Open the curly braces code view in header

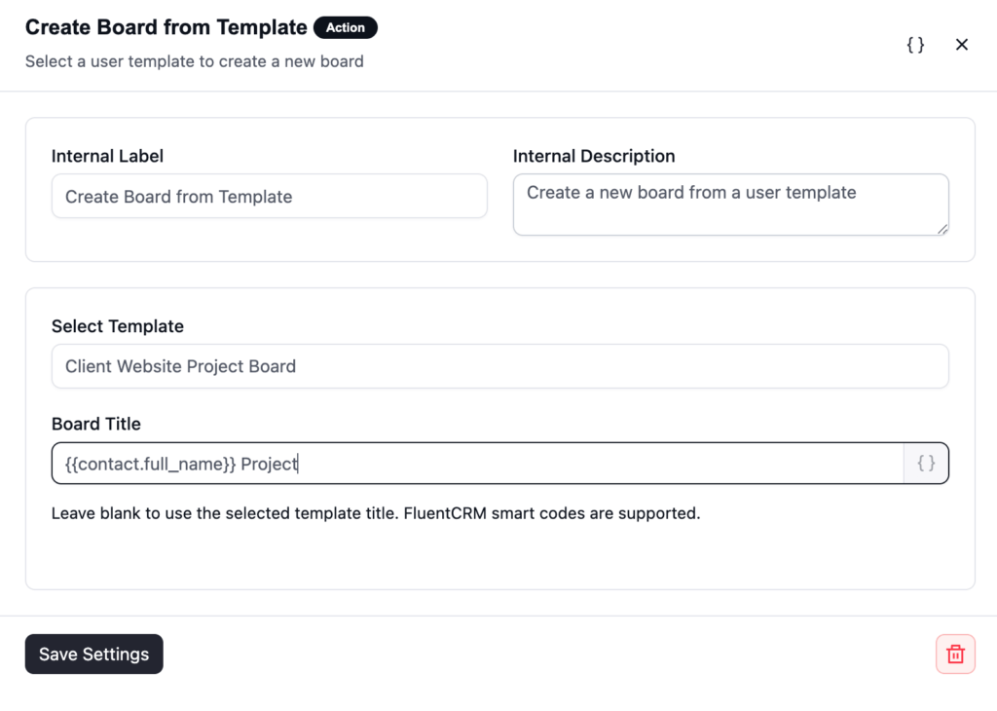915,45
